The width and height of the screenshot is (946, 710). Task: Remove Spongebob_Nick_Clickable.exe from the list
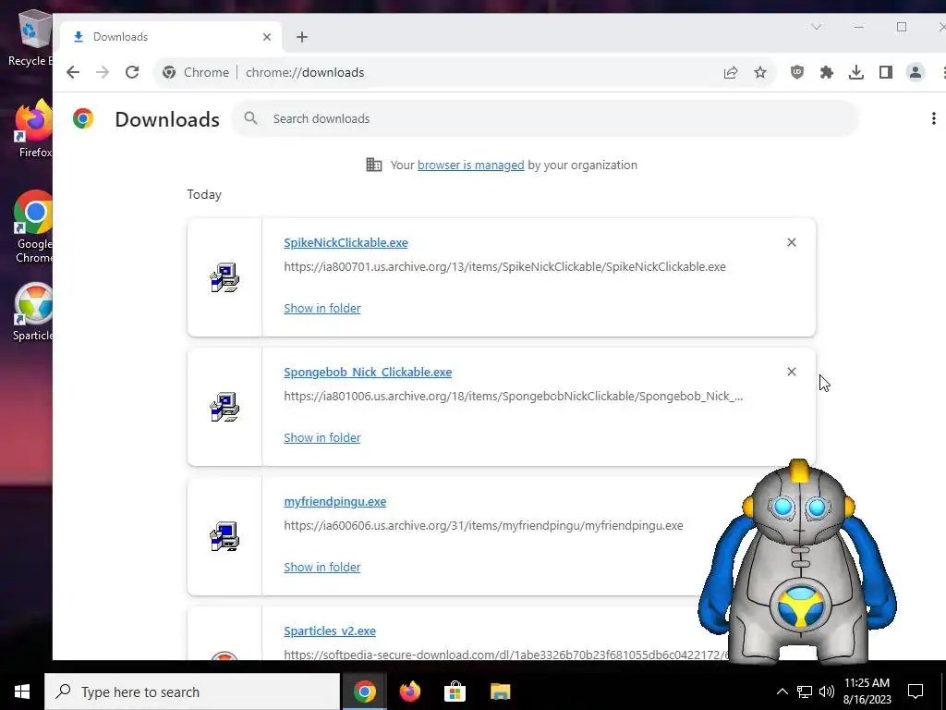pos(792,372)
